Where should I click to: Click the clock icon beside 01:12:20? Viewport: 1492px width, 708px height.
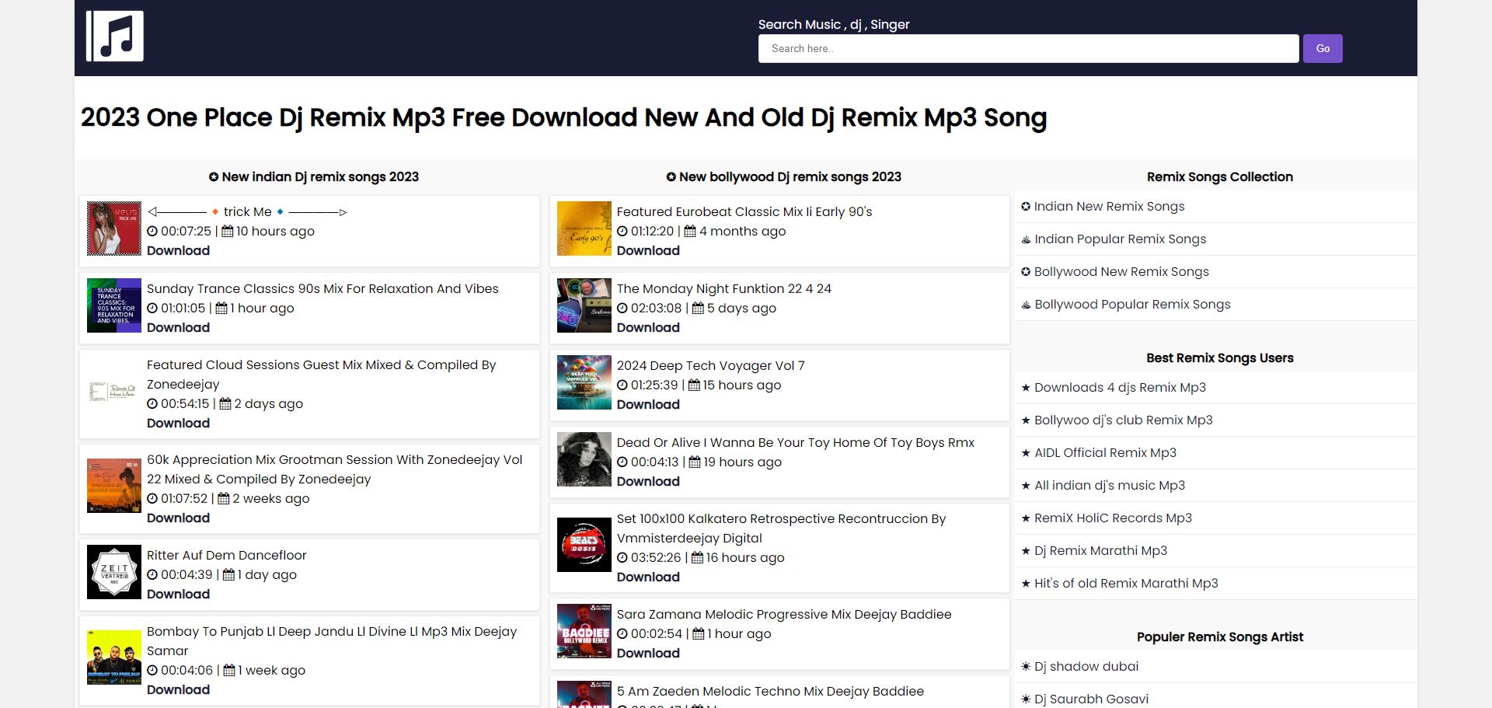(x=622, y=231)
